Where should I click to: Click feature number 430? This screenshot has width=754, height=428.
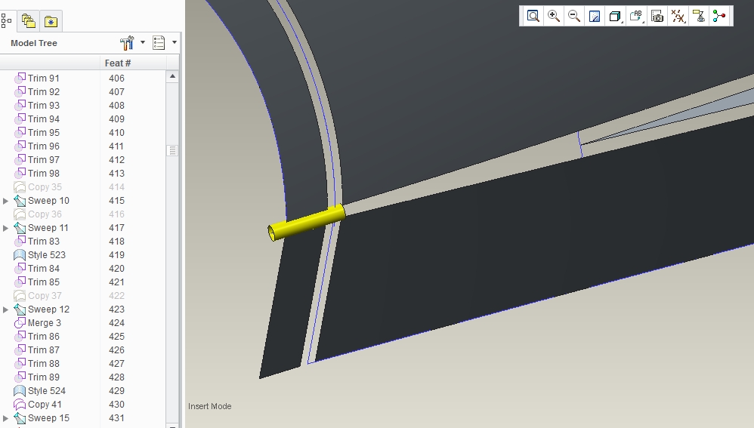116,405
